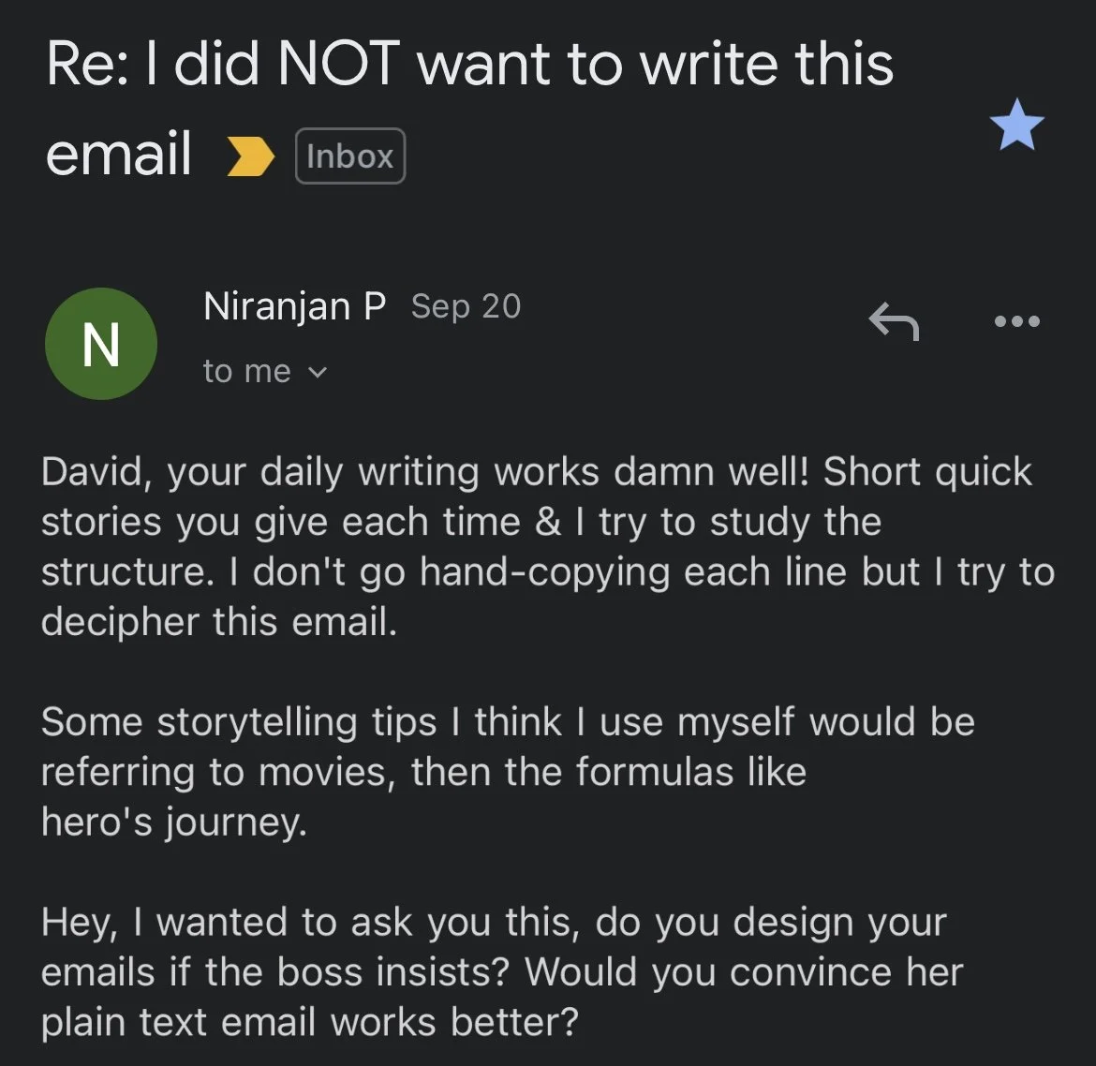
Task: Click the reply arrow icon
Action: pyautogui.click(x=894, y=321)
